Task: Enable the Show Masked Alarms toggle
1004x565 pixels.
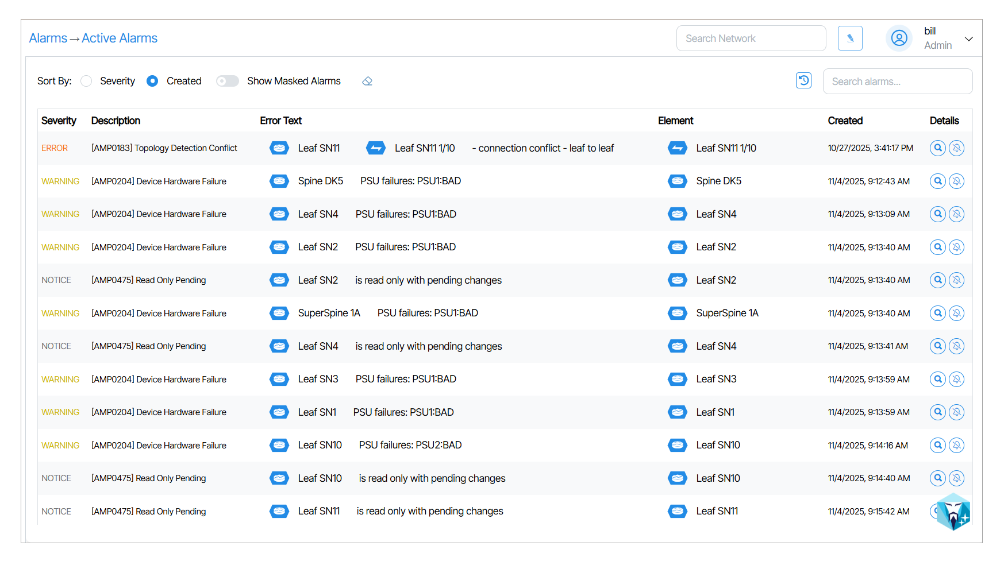Action: pos(228,82)
